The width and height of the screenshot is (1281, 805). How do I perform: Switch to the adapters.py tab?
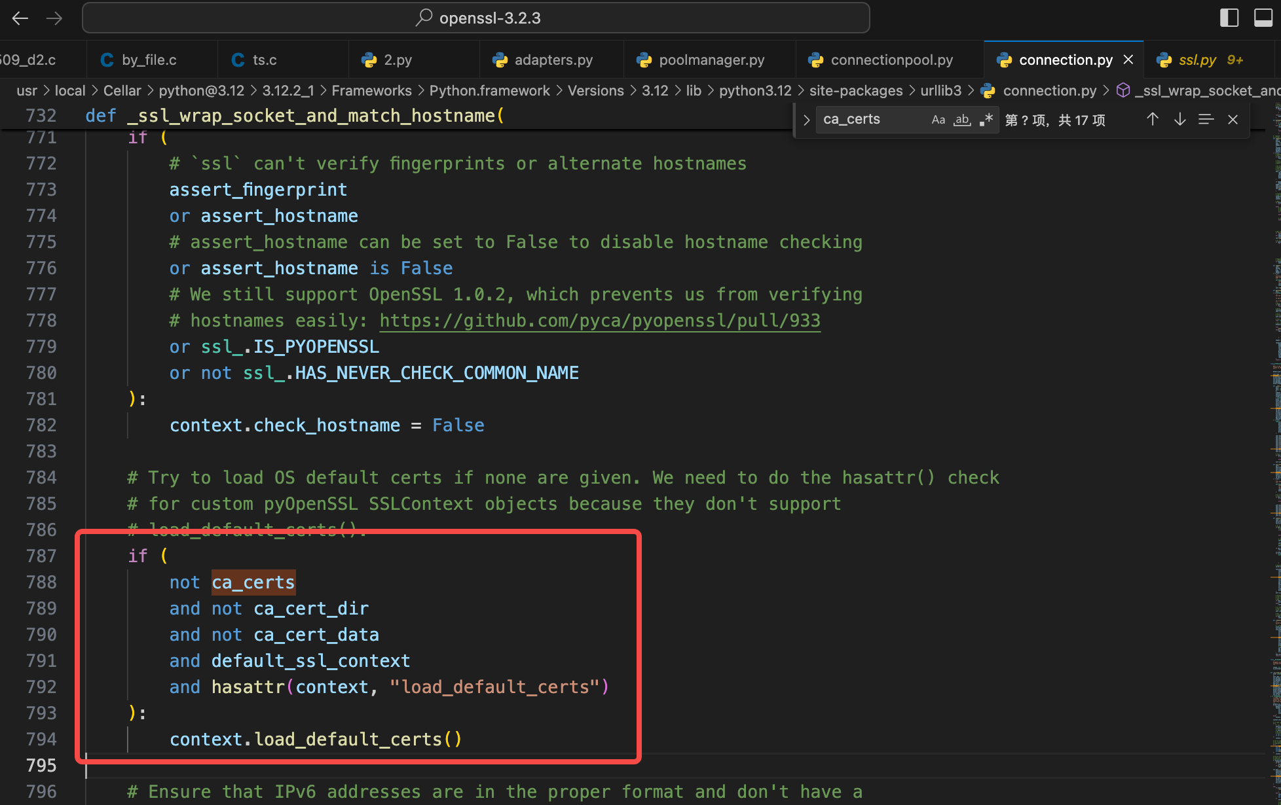click(x=553, y=60)
